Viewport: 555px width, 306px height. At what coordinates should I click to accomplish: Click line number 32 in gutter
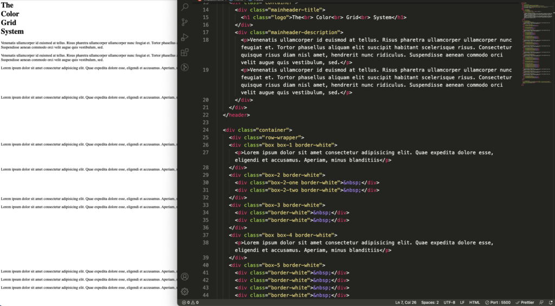click(205, 197)
